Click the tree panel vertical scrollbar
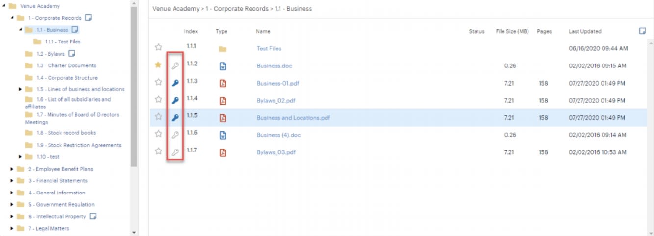Image resolution: width=654 pixels, height=236 pixels. (134, 86)
